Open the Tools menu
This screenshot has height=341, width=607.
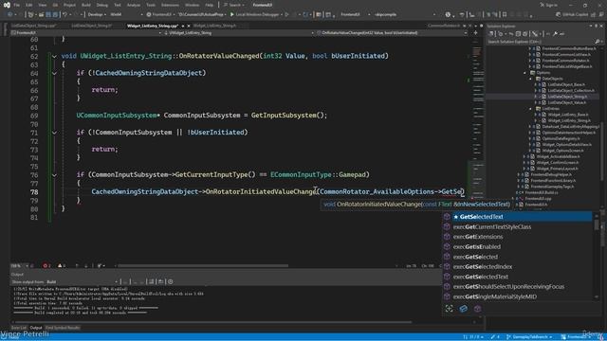151,5
